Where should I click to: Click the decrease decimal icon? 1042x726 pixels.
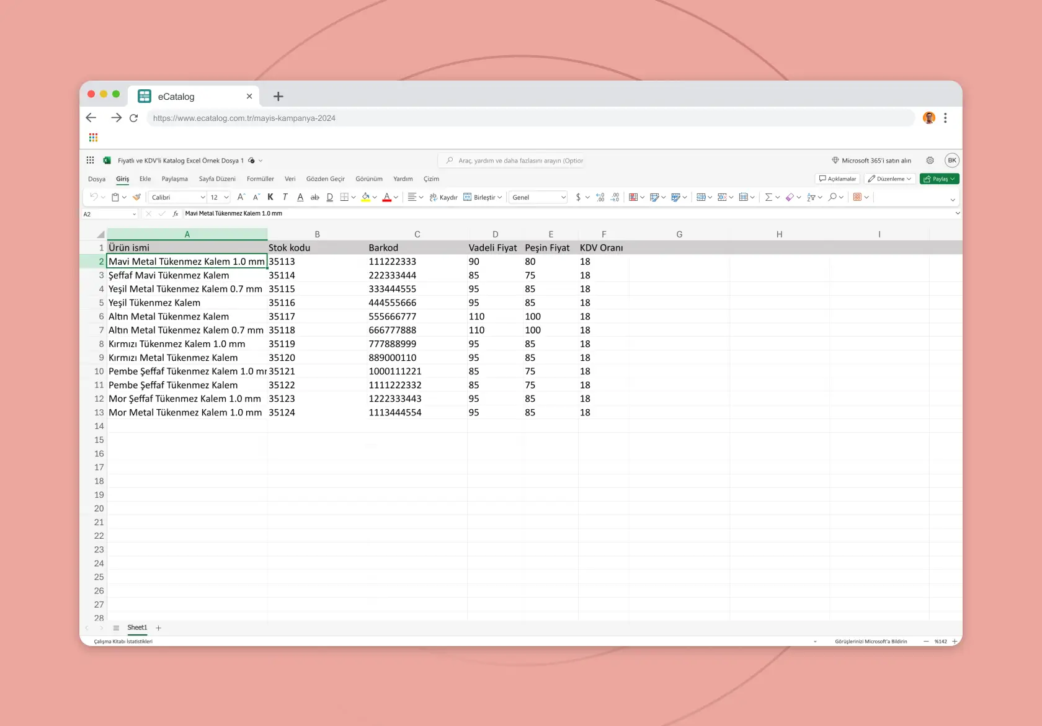615,197
